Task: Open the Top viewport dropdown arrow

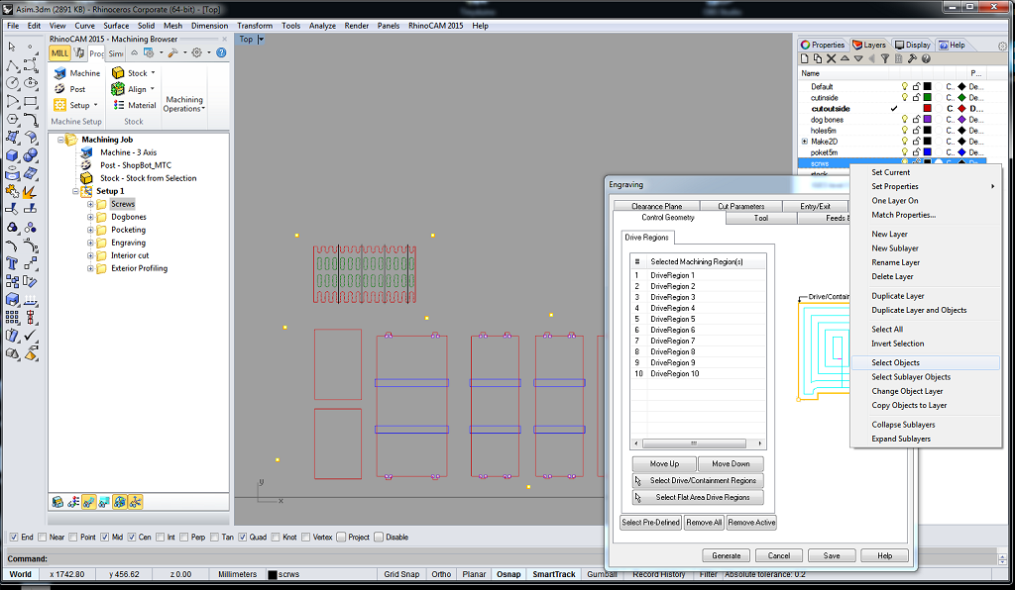Action: (261, 40)
